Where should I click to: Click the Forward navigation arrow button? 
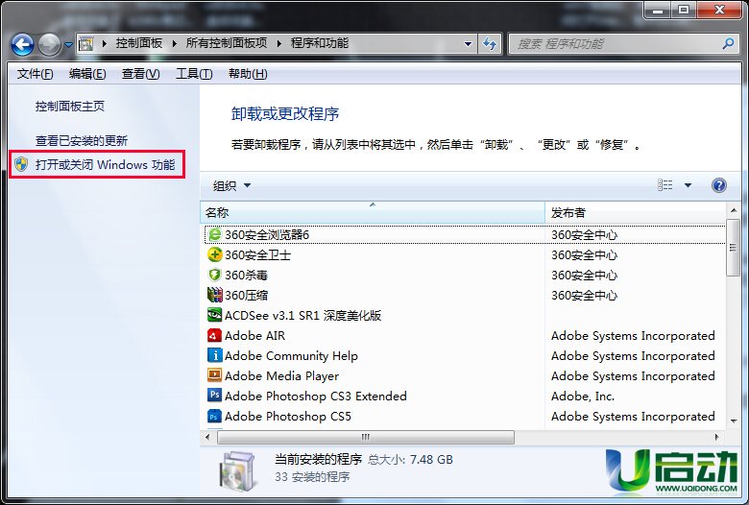(x=49, y=45)
